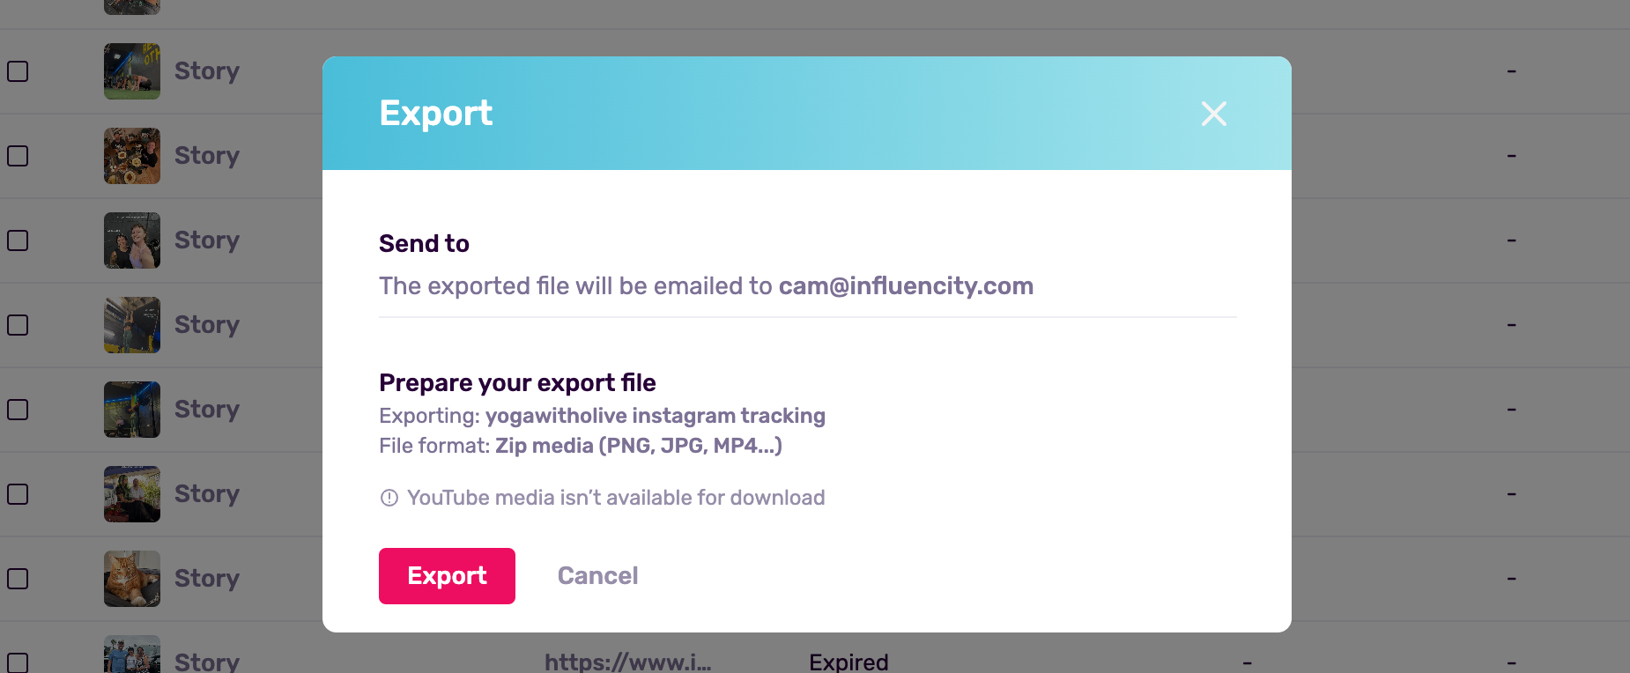Click the cam@influencity.com email address
This screenshot has height=673, width=1630.
tap(906, 286)
